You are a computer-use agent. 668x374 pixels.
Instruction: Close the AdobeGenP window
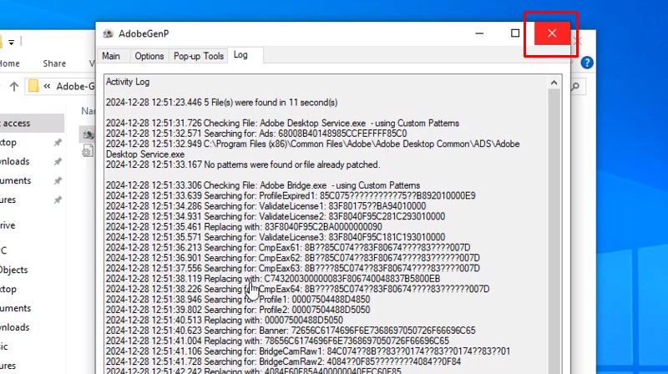552,33
